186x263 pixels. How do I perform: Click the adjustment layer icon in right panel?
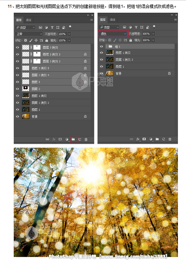point(151,139)
